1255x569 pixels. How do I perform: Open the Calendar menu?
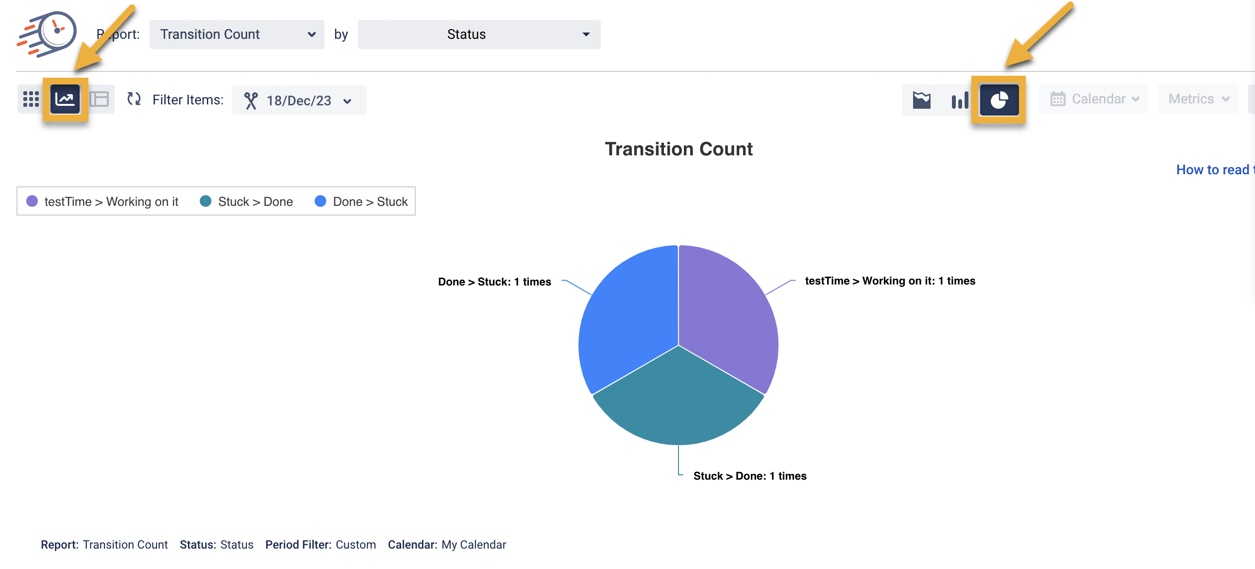pyautogui.click(x=1093, y=99)
